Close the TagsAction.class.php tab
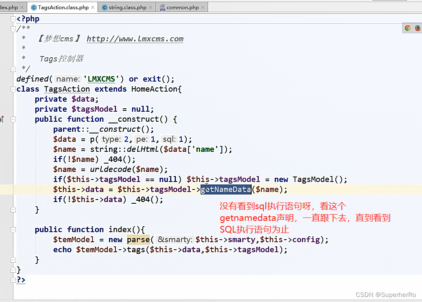422x302 pixels. [93, 7]
